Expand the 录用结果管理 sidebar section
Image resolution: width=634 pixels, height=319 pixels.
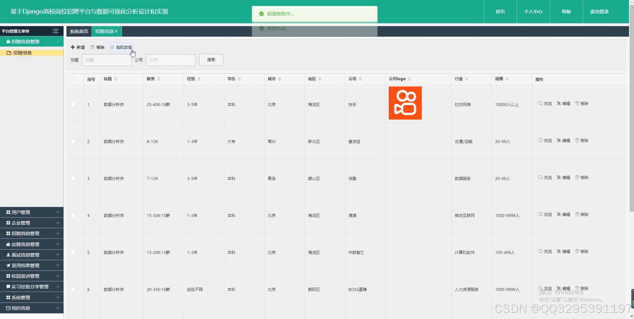tap(32, 266)
